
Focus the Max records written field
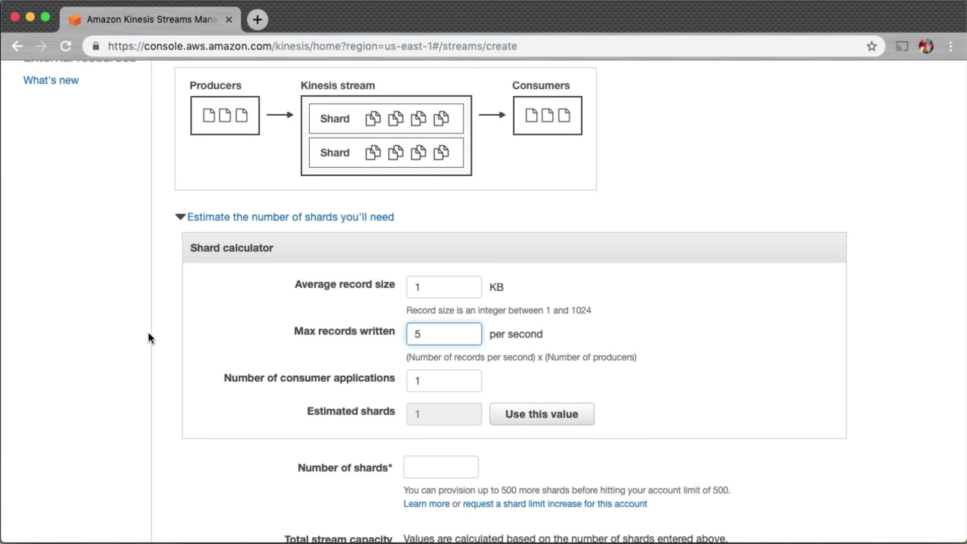click(x=444, y=334)
